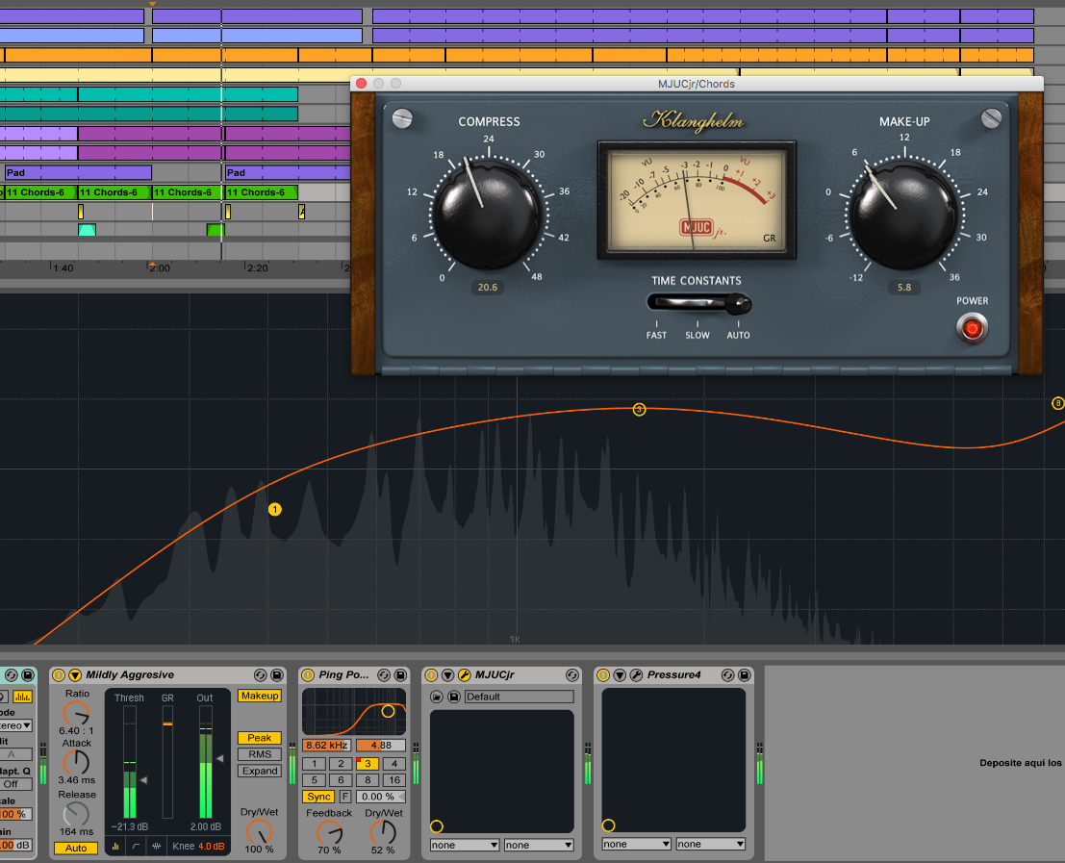Click the Ping Pong Delay hot-swap icon

click(384, 675)
